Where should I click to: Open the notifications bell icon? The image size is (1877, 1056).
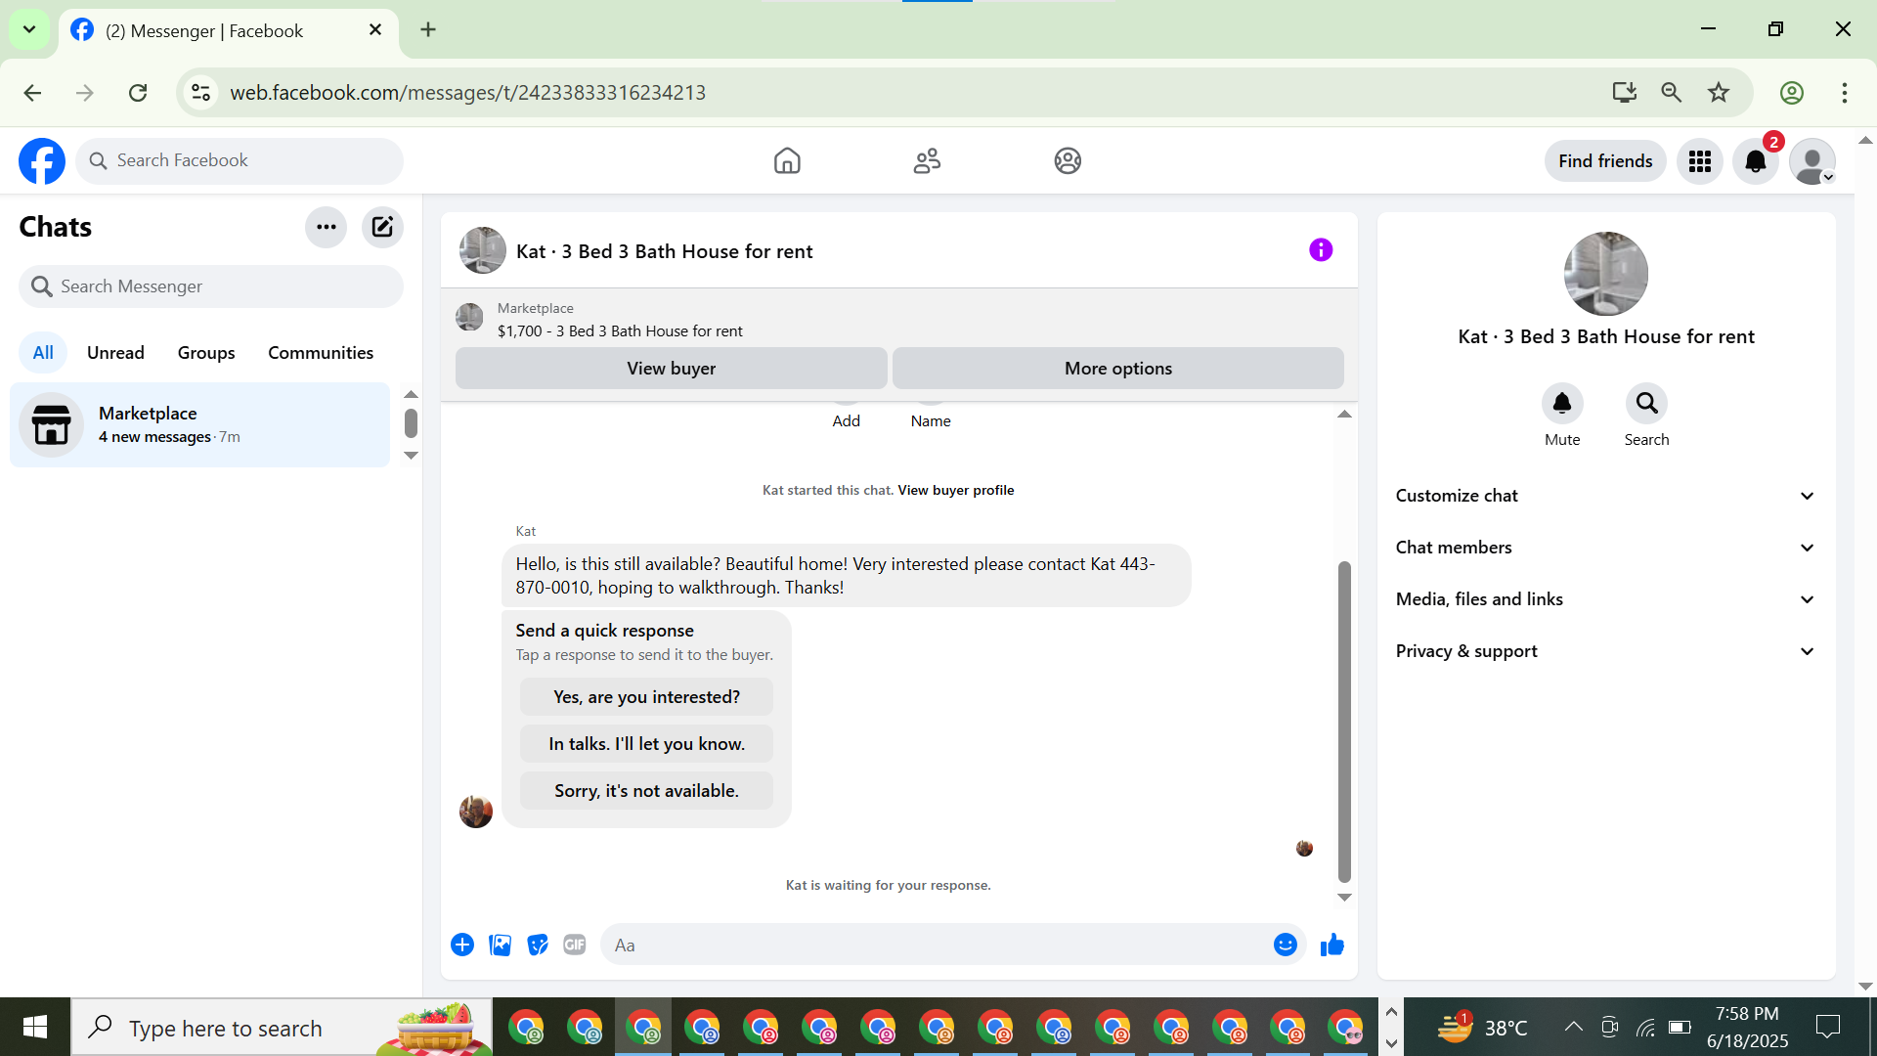tap(1756, 161)
